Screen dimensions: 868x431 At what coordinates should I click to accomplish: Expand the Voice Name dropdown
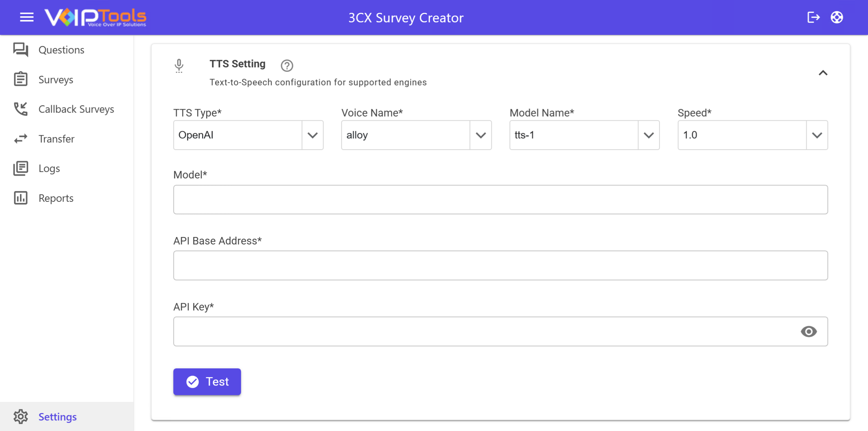[x=416, y=135]
